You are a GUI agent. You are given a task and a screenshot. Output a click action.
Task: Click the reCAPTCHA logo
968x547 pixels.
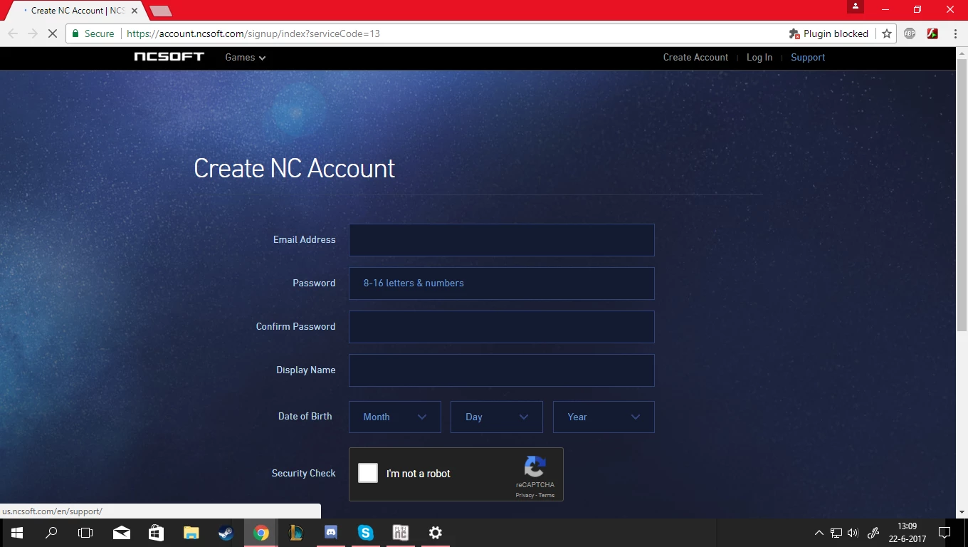(x=535, y=467)
